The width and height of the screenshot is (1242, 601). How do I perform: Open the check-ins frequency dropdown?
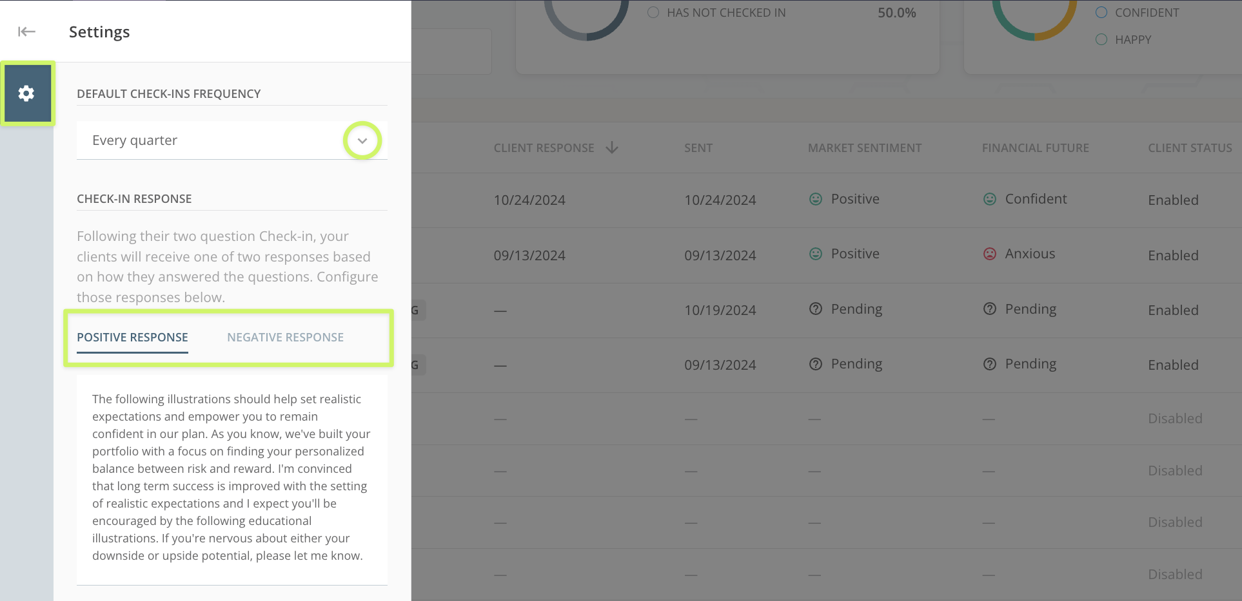coord(362,140)
